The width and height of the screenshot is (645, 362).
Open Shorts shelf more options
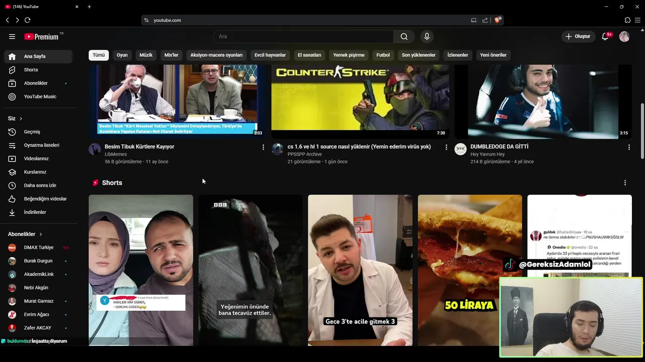click(x=625, y=183)
